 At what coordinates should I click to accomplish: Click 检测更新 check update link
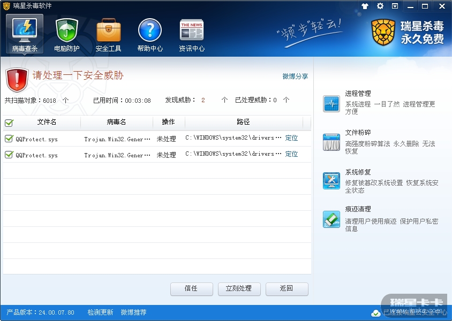(x=100, y=312)
